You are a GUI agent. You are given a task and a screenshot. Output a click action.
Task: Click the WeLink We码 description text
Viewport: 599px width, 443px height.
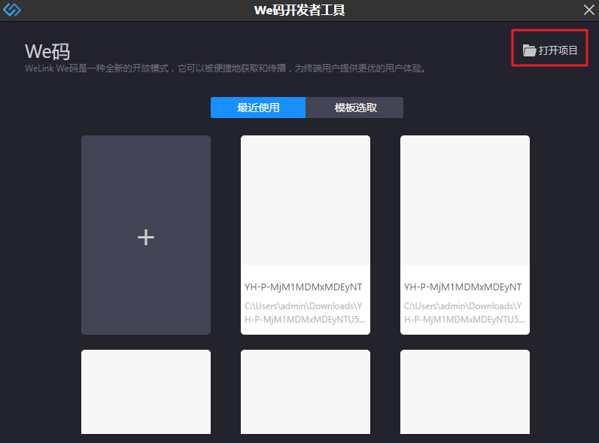226,68
